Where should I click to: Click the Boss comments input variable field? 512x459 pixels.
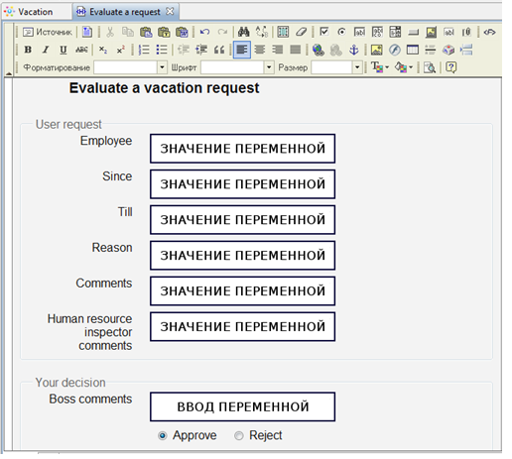pyautogui.click(x=242, y=406)
